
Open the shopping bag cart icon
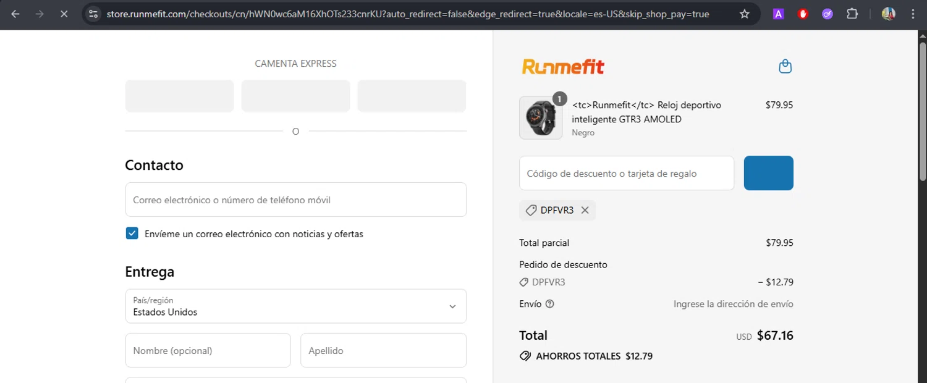(785, 66)
